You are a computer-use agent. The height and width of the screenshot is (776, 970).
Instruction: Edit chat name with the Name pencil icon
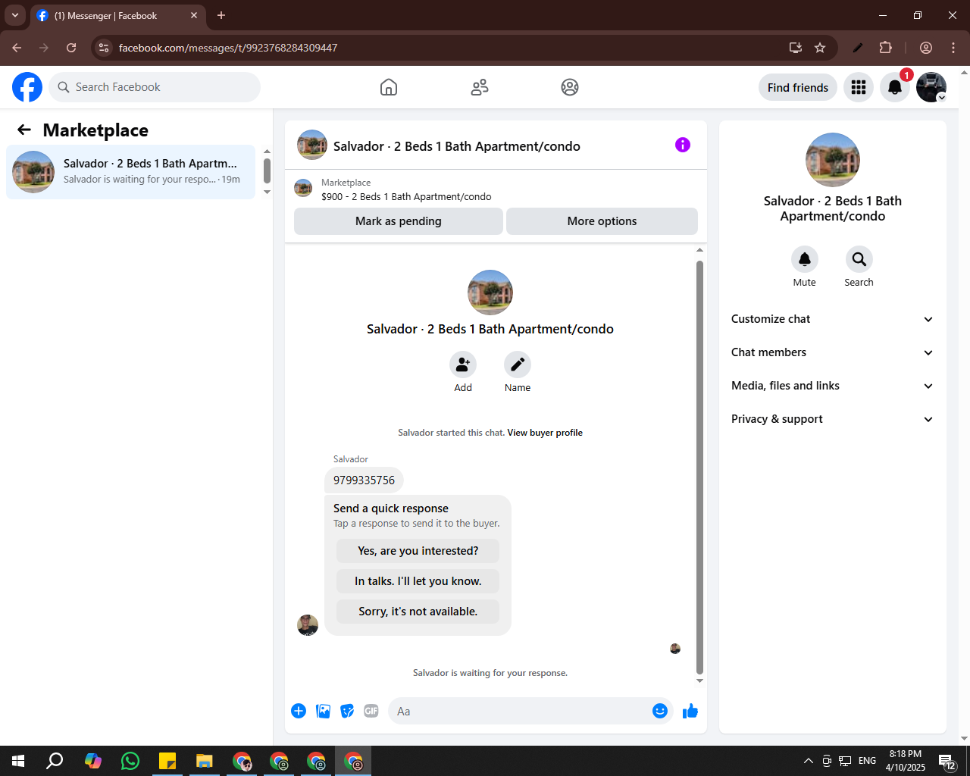point(518,365)
